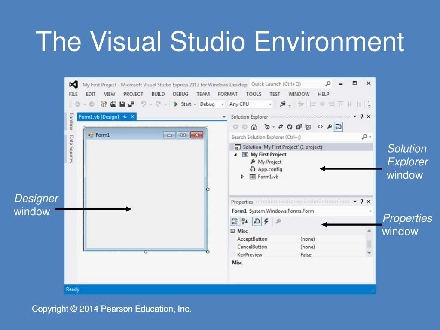Screen dimensions: 440x330
Task: Open the document list dropdown arrow
Action: 224,117
